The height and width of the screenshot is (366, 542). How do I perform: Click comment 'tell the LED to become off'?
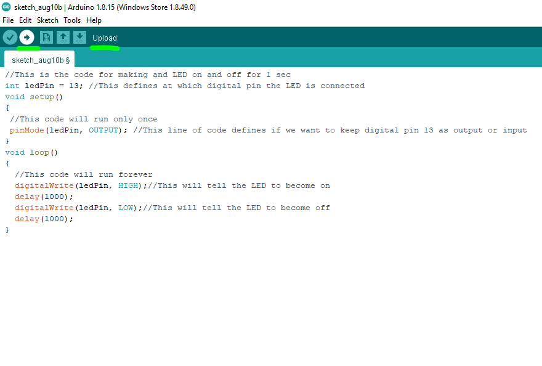click(x=237, y=208)
